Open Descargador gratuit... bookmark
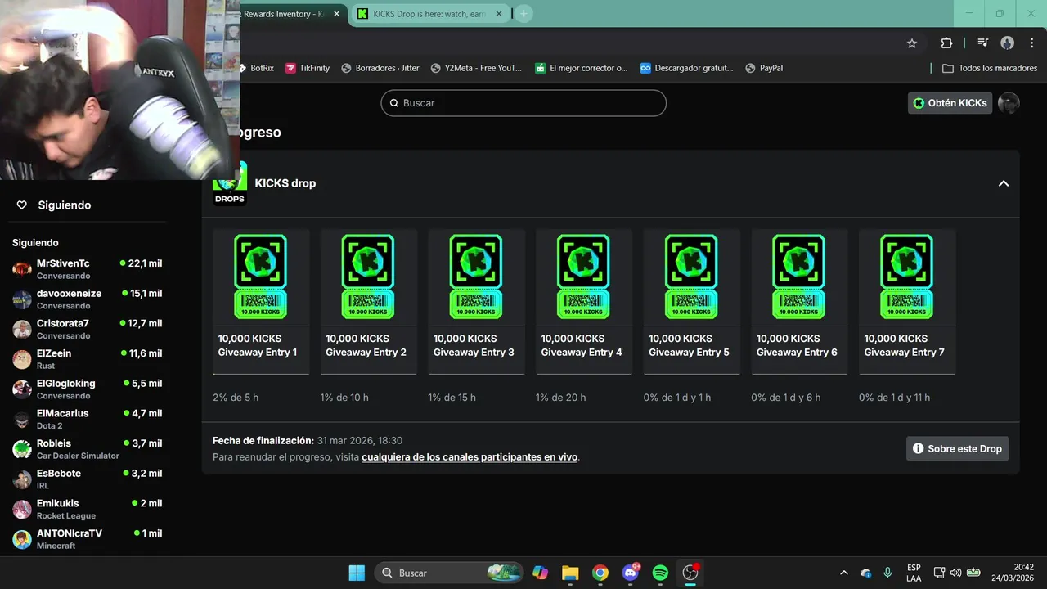 pos(686,68)
